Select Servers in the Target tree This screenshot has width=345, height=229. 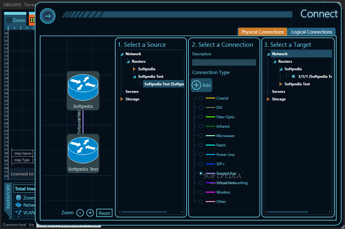tap(278, 92)
